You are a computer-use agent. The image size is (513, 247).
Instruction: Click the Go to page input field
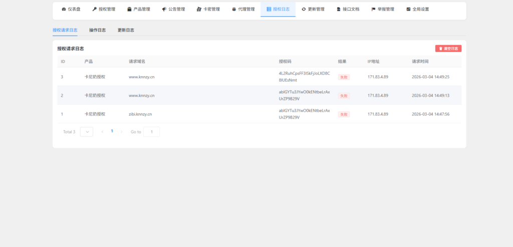[151, 132]
